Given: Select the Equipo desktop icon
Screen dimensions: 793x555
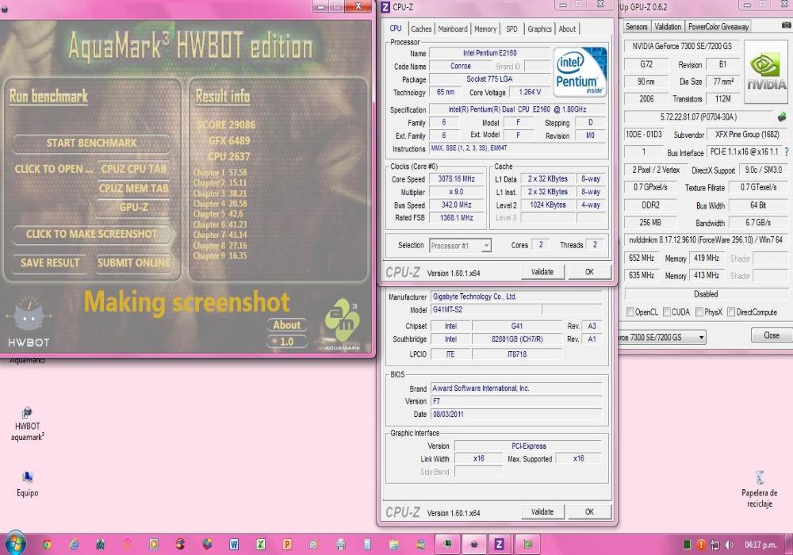Looking at the screenshot, I should 27,484.
